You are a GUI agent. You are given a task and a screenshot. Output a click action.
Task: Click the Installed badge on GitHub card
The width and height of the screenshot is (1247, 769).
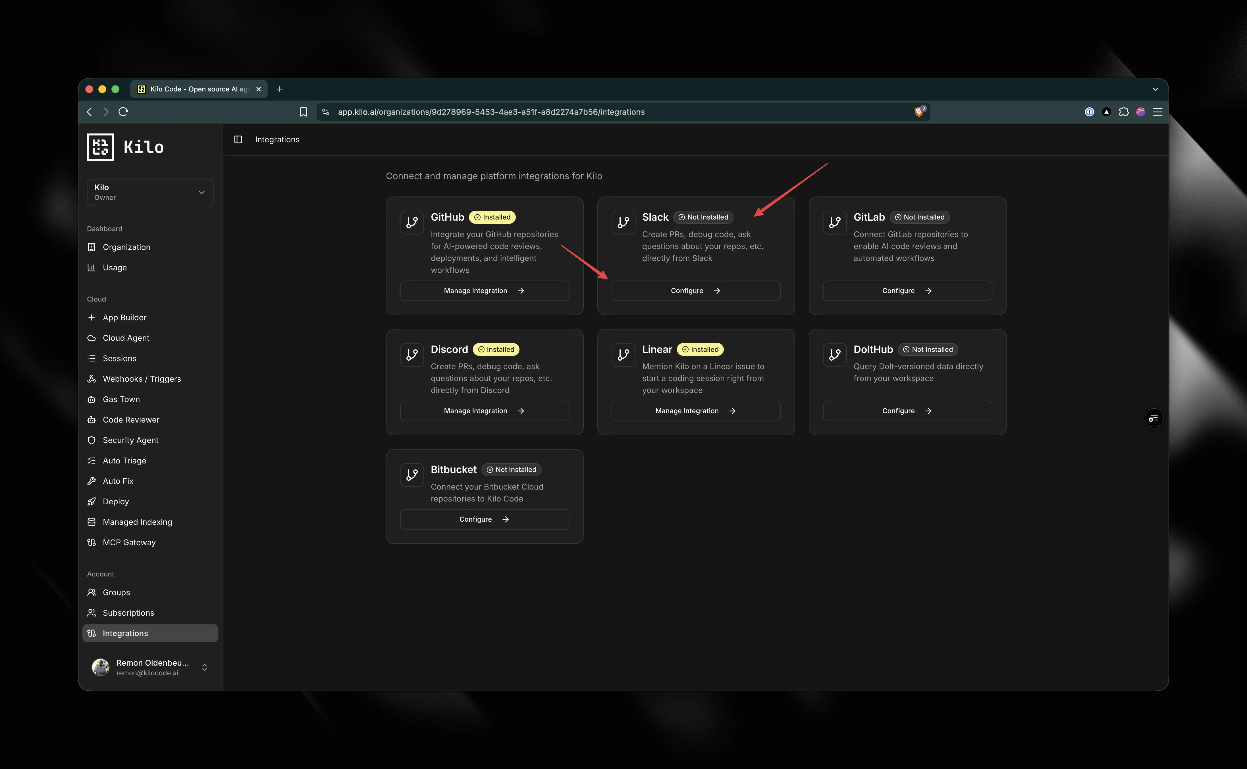492,217
